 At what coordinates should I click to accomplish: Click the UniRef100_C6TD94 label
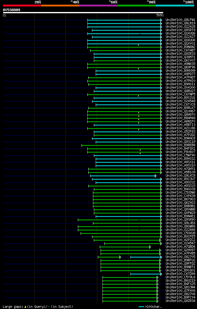pos(180,273)
